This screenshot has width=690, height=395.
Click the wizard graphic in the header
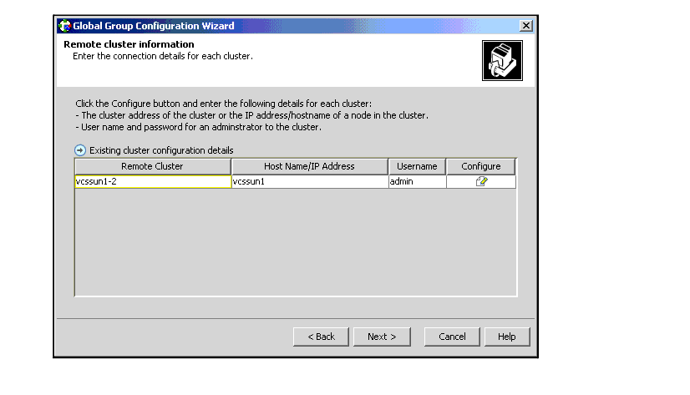pos(501,61)
